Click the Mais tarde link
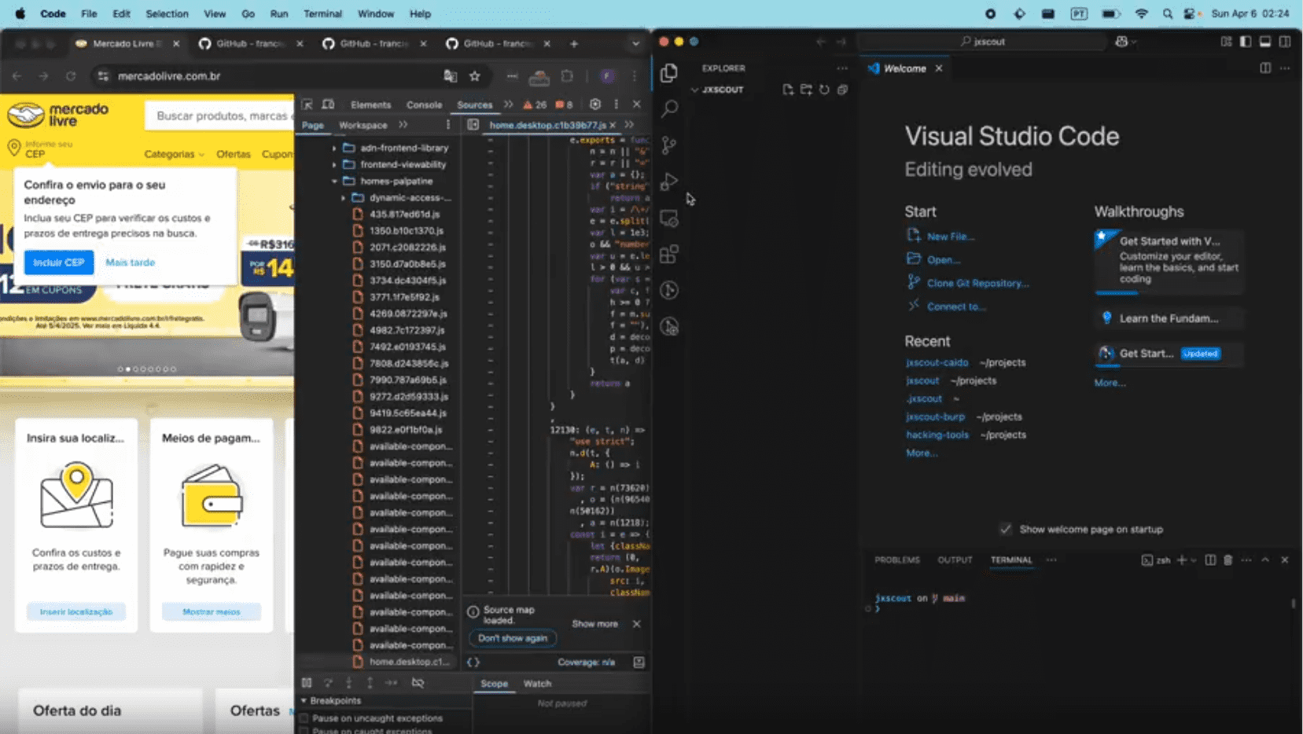Screen dimensions: 1303x734 tap(131, 262)
